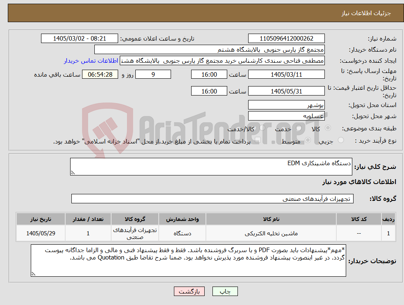Image resolution: width=404 pixels, height=305 pixels.
Task: Click the price validity date 1405/05/31
Action: click(286, 91)
